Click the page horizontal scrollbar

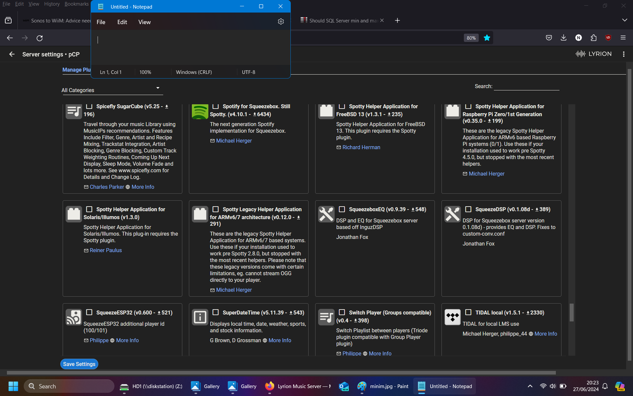pos(281,373)
